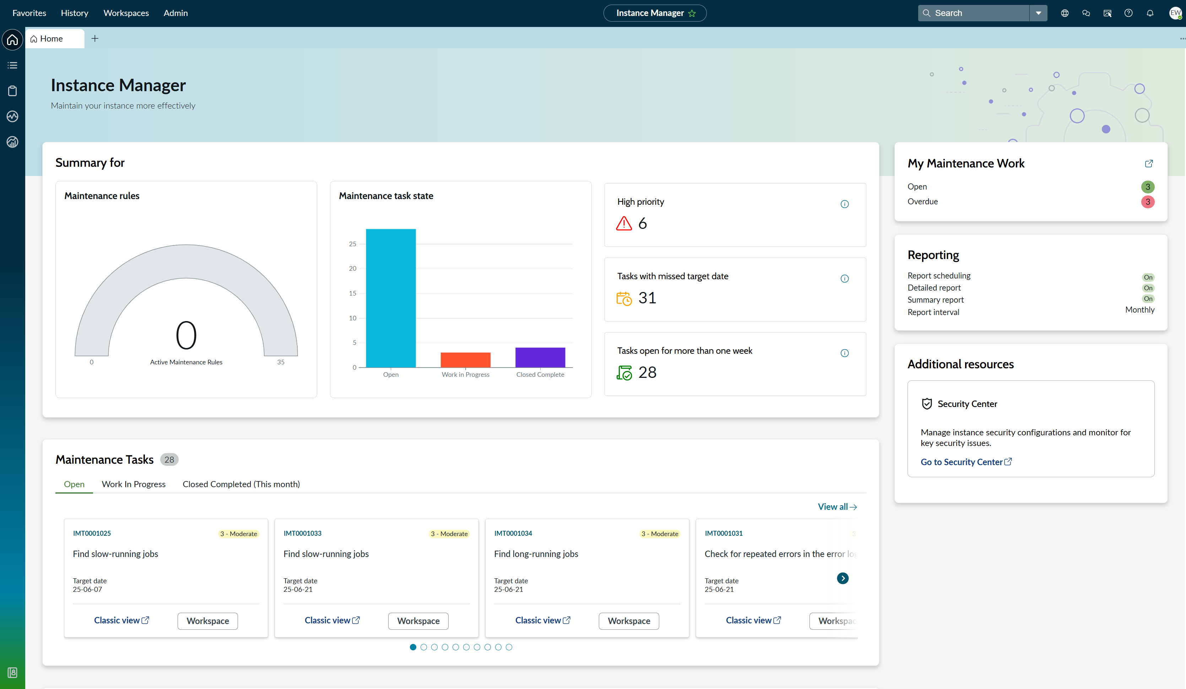Open the help question mark icon

pos(1128,13)
